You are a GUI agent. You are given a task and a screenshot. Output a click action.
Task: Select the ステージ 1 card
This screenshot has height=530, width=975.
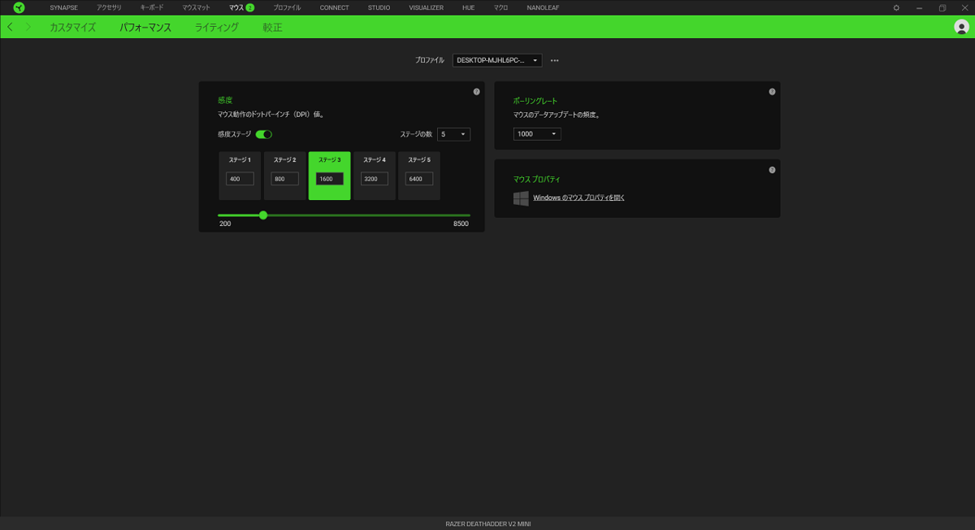pos(240,176)
